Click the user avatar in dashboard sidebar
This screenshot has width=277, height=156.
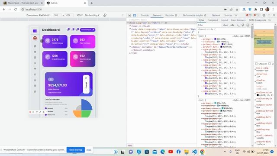tap(35, 38)
